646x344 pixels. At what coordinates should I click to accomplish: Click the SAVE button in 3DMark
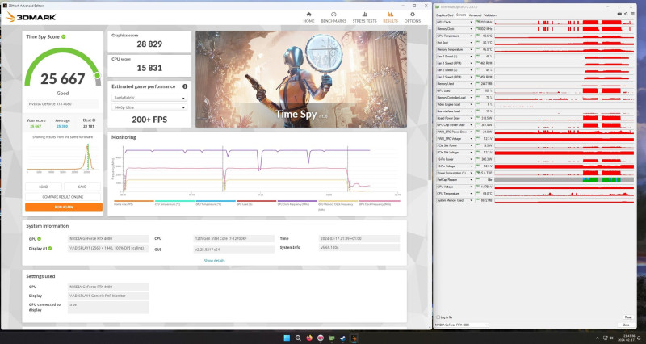click(82, 187)
